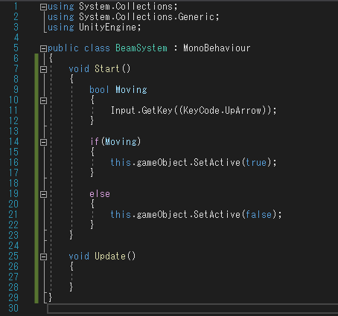Image resolution: width=338 pixels, height=316 pixels.
Task: Click Moving inside the if condition
Action: pos(121,141)
